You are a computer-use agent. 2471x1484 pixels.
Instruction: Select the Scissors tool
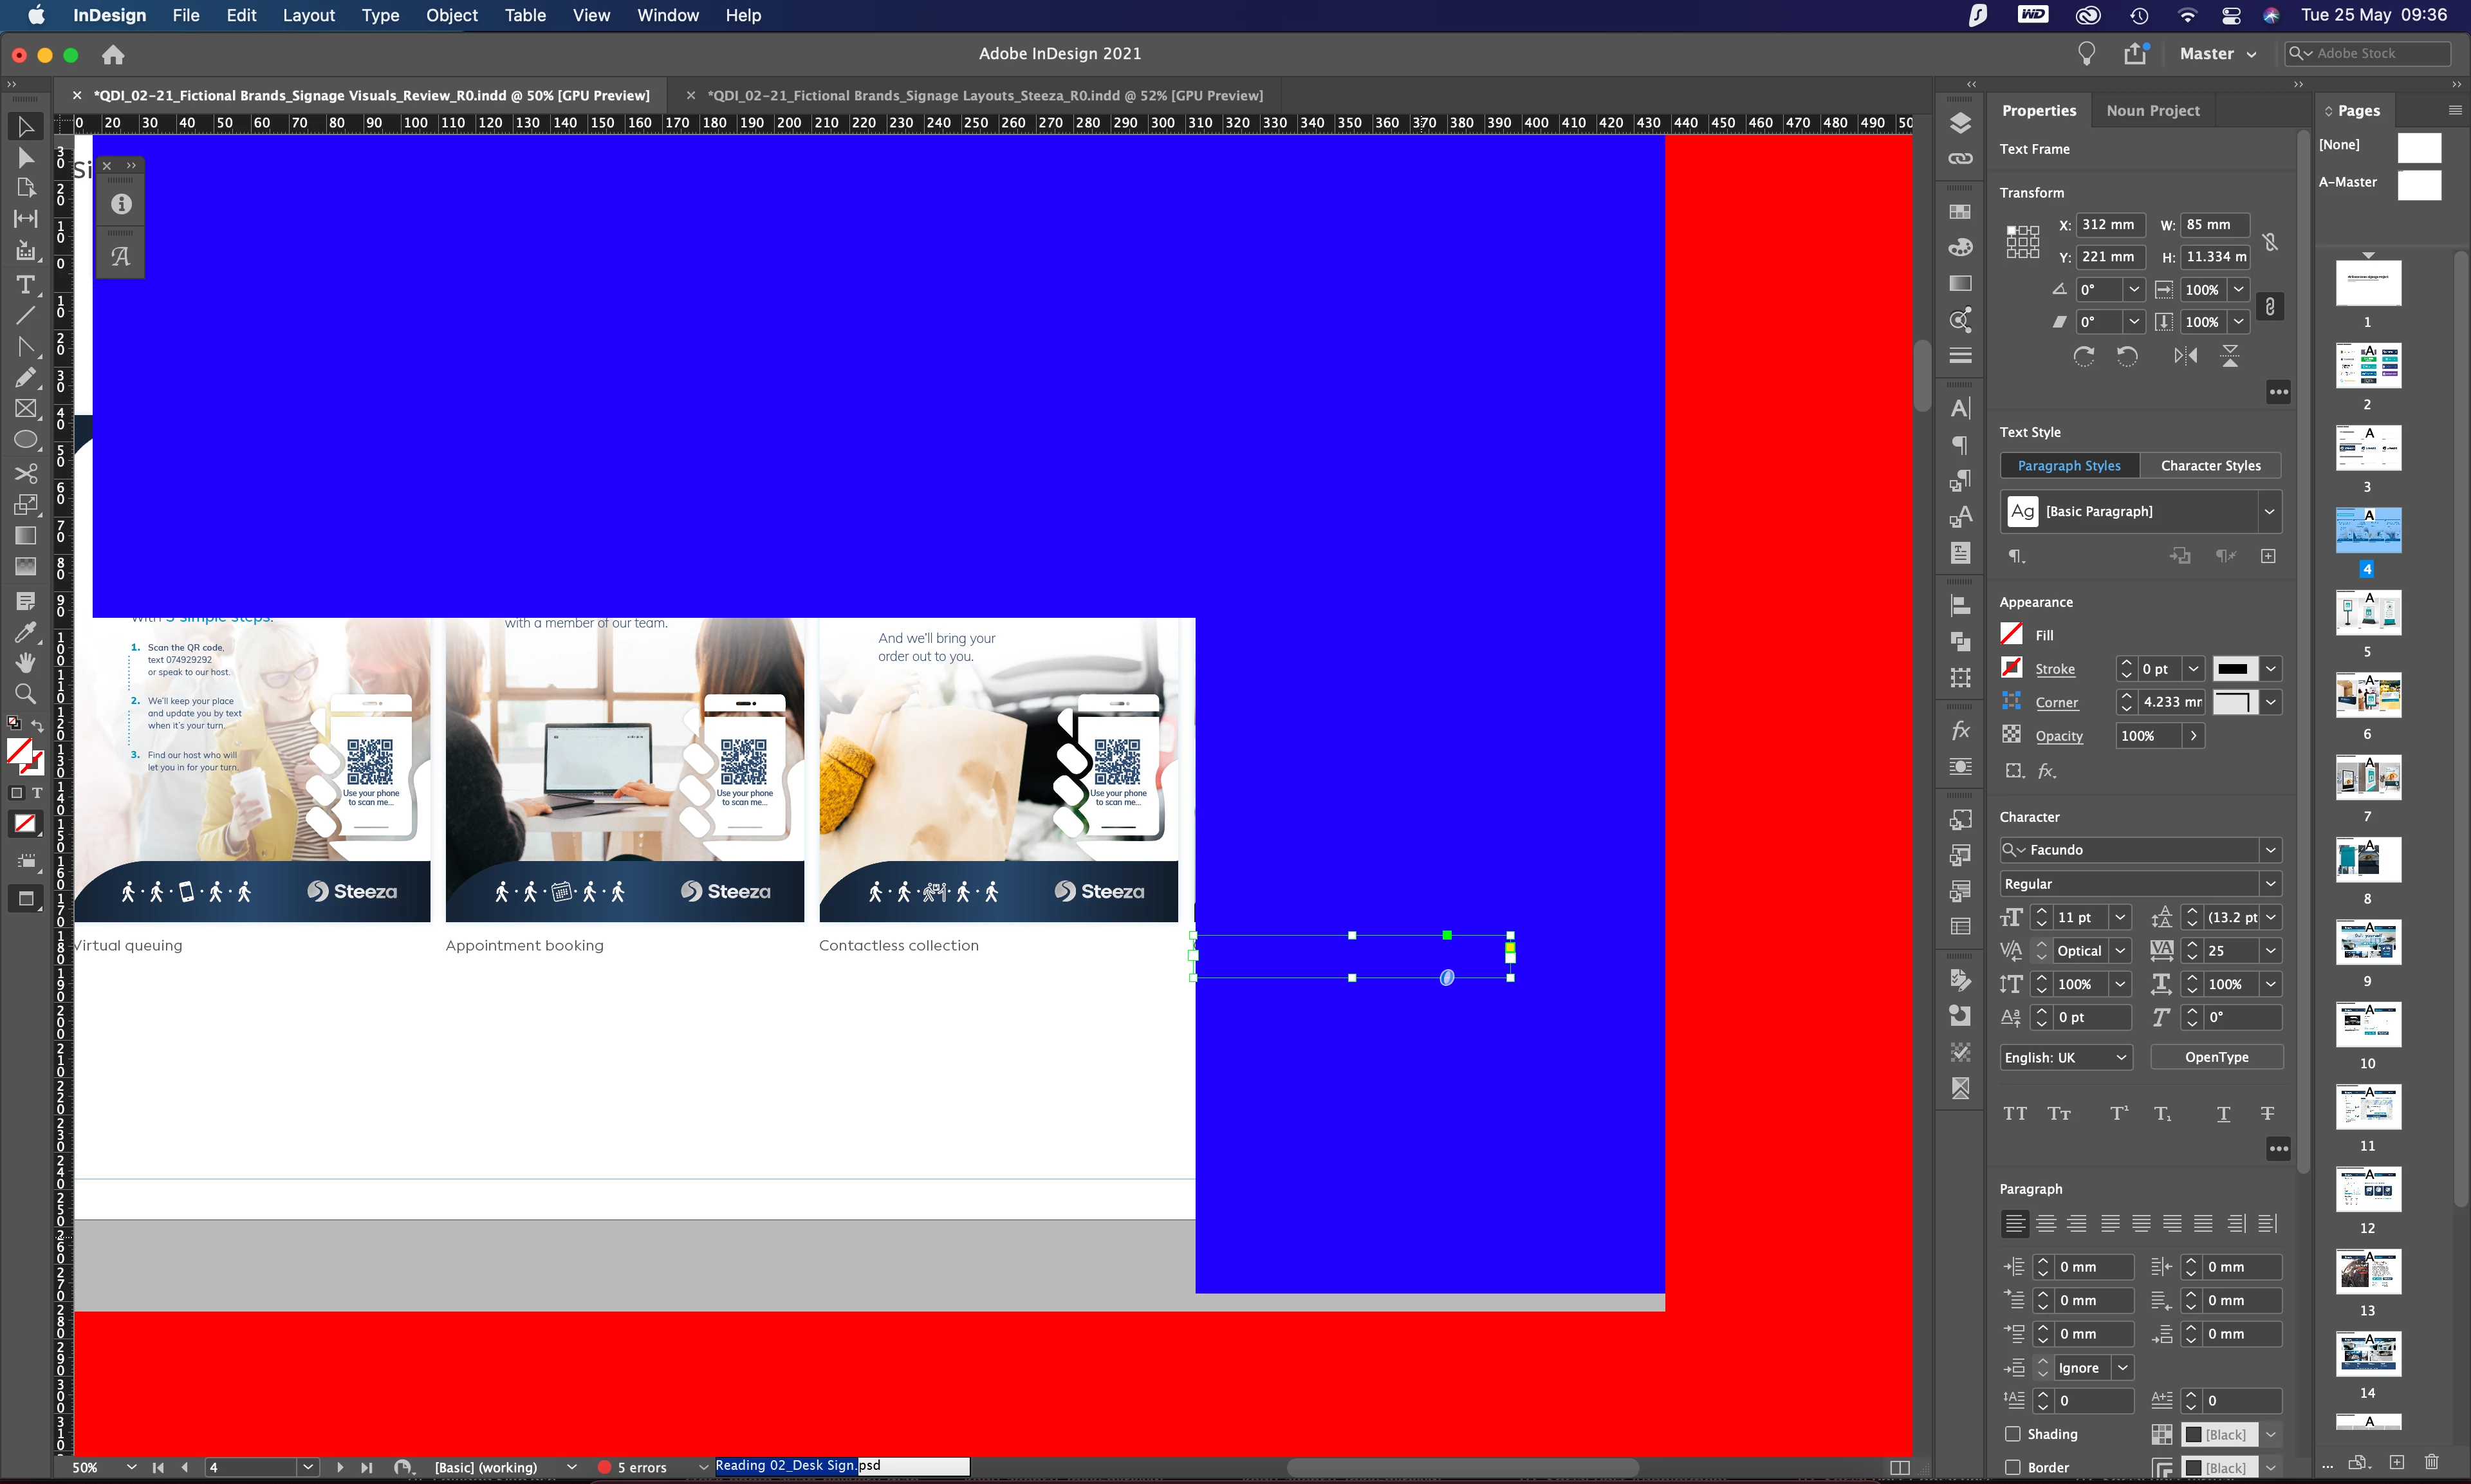point(26,473)
